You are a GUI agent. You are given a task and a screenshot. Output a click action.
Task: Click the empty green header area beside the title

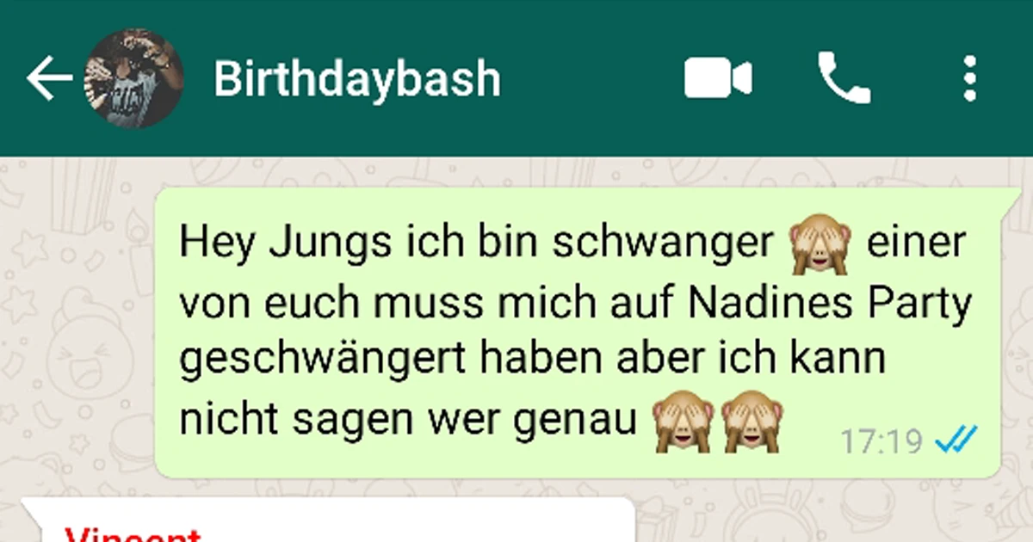tap(592, 79)
